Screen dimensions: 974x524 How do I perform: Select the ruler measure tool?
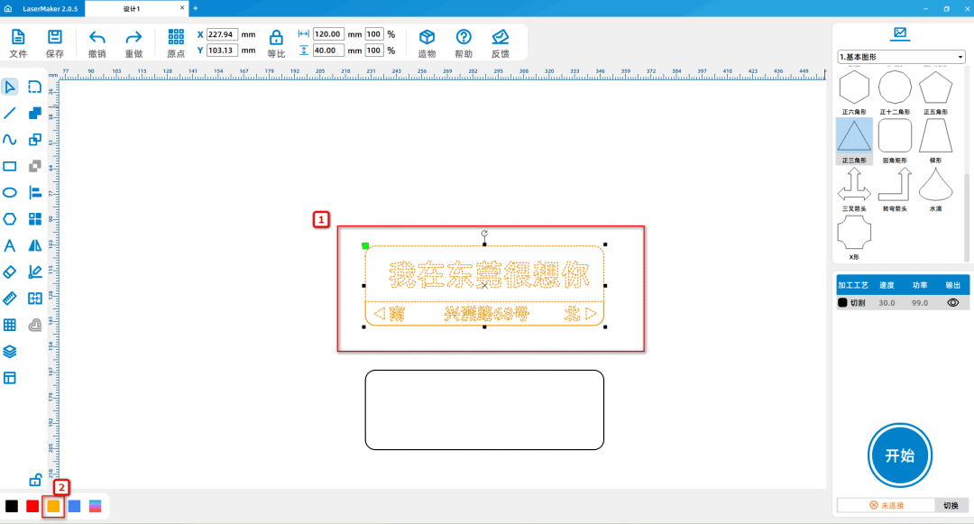[x=10, y=299]
